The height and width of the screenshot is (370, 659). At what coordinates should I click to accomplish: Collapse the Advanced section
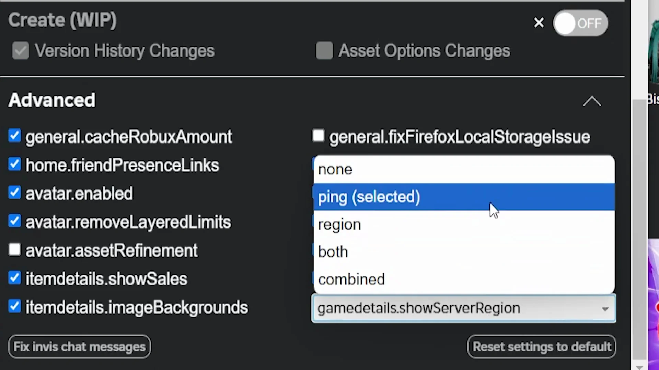point(592,101)
